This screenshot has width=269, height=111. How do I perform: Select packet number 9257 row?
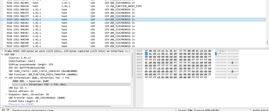tap(133, 13)
